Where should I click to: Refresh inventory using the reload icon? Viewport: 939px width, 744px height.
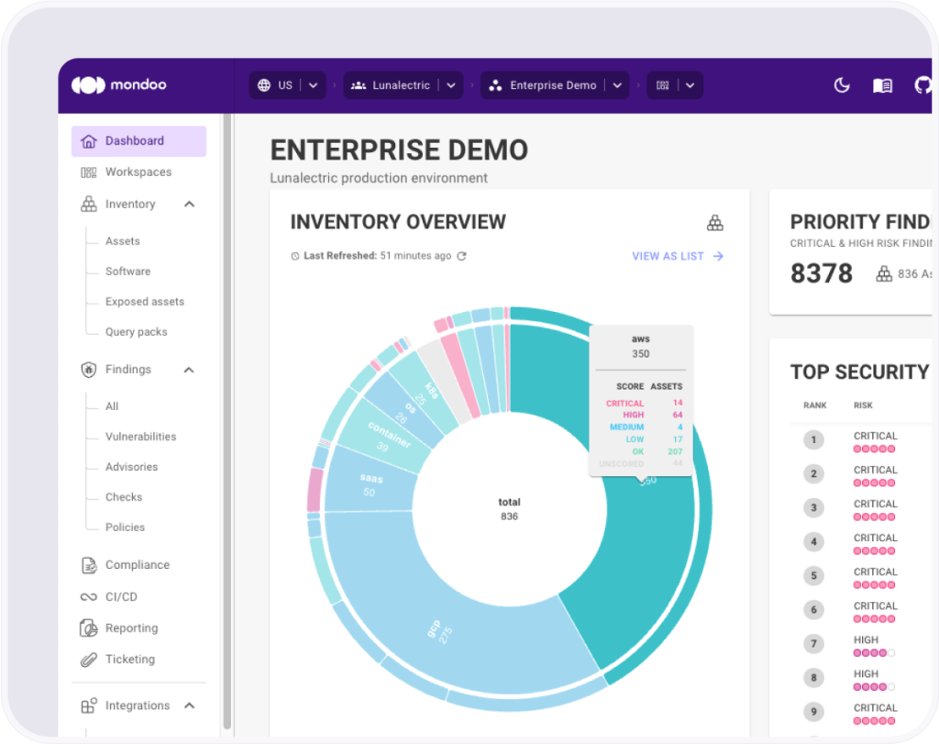[x=462, y=256]
